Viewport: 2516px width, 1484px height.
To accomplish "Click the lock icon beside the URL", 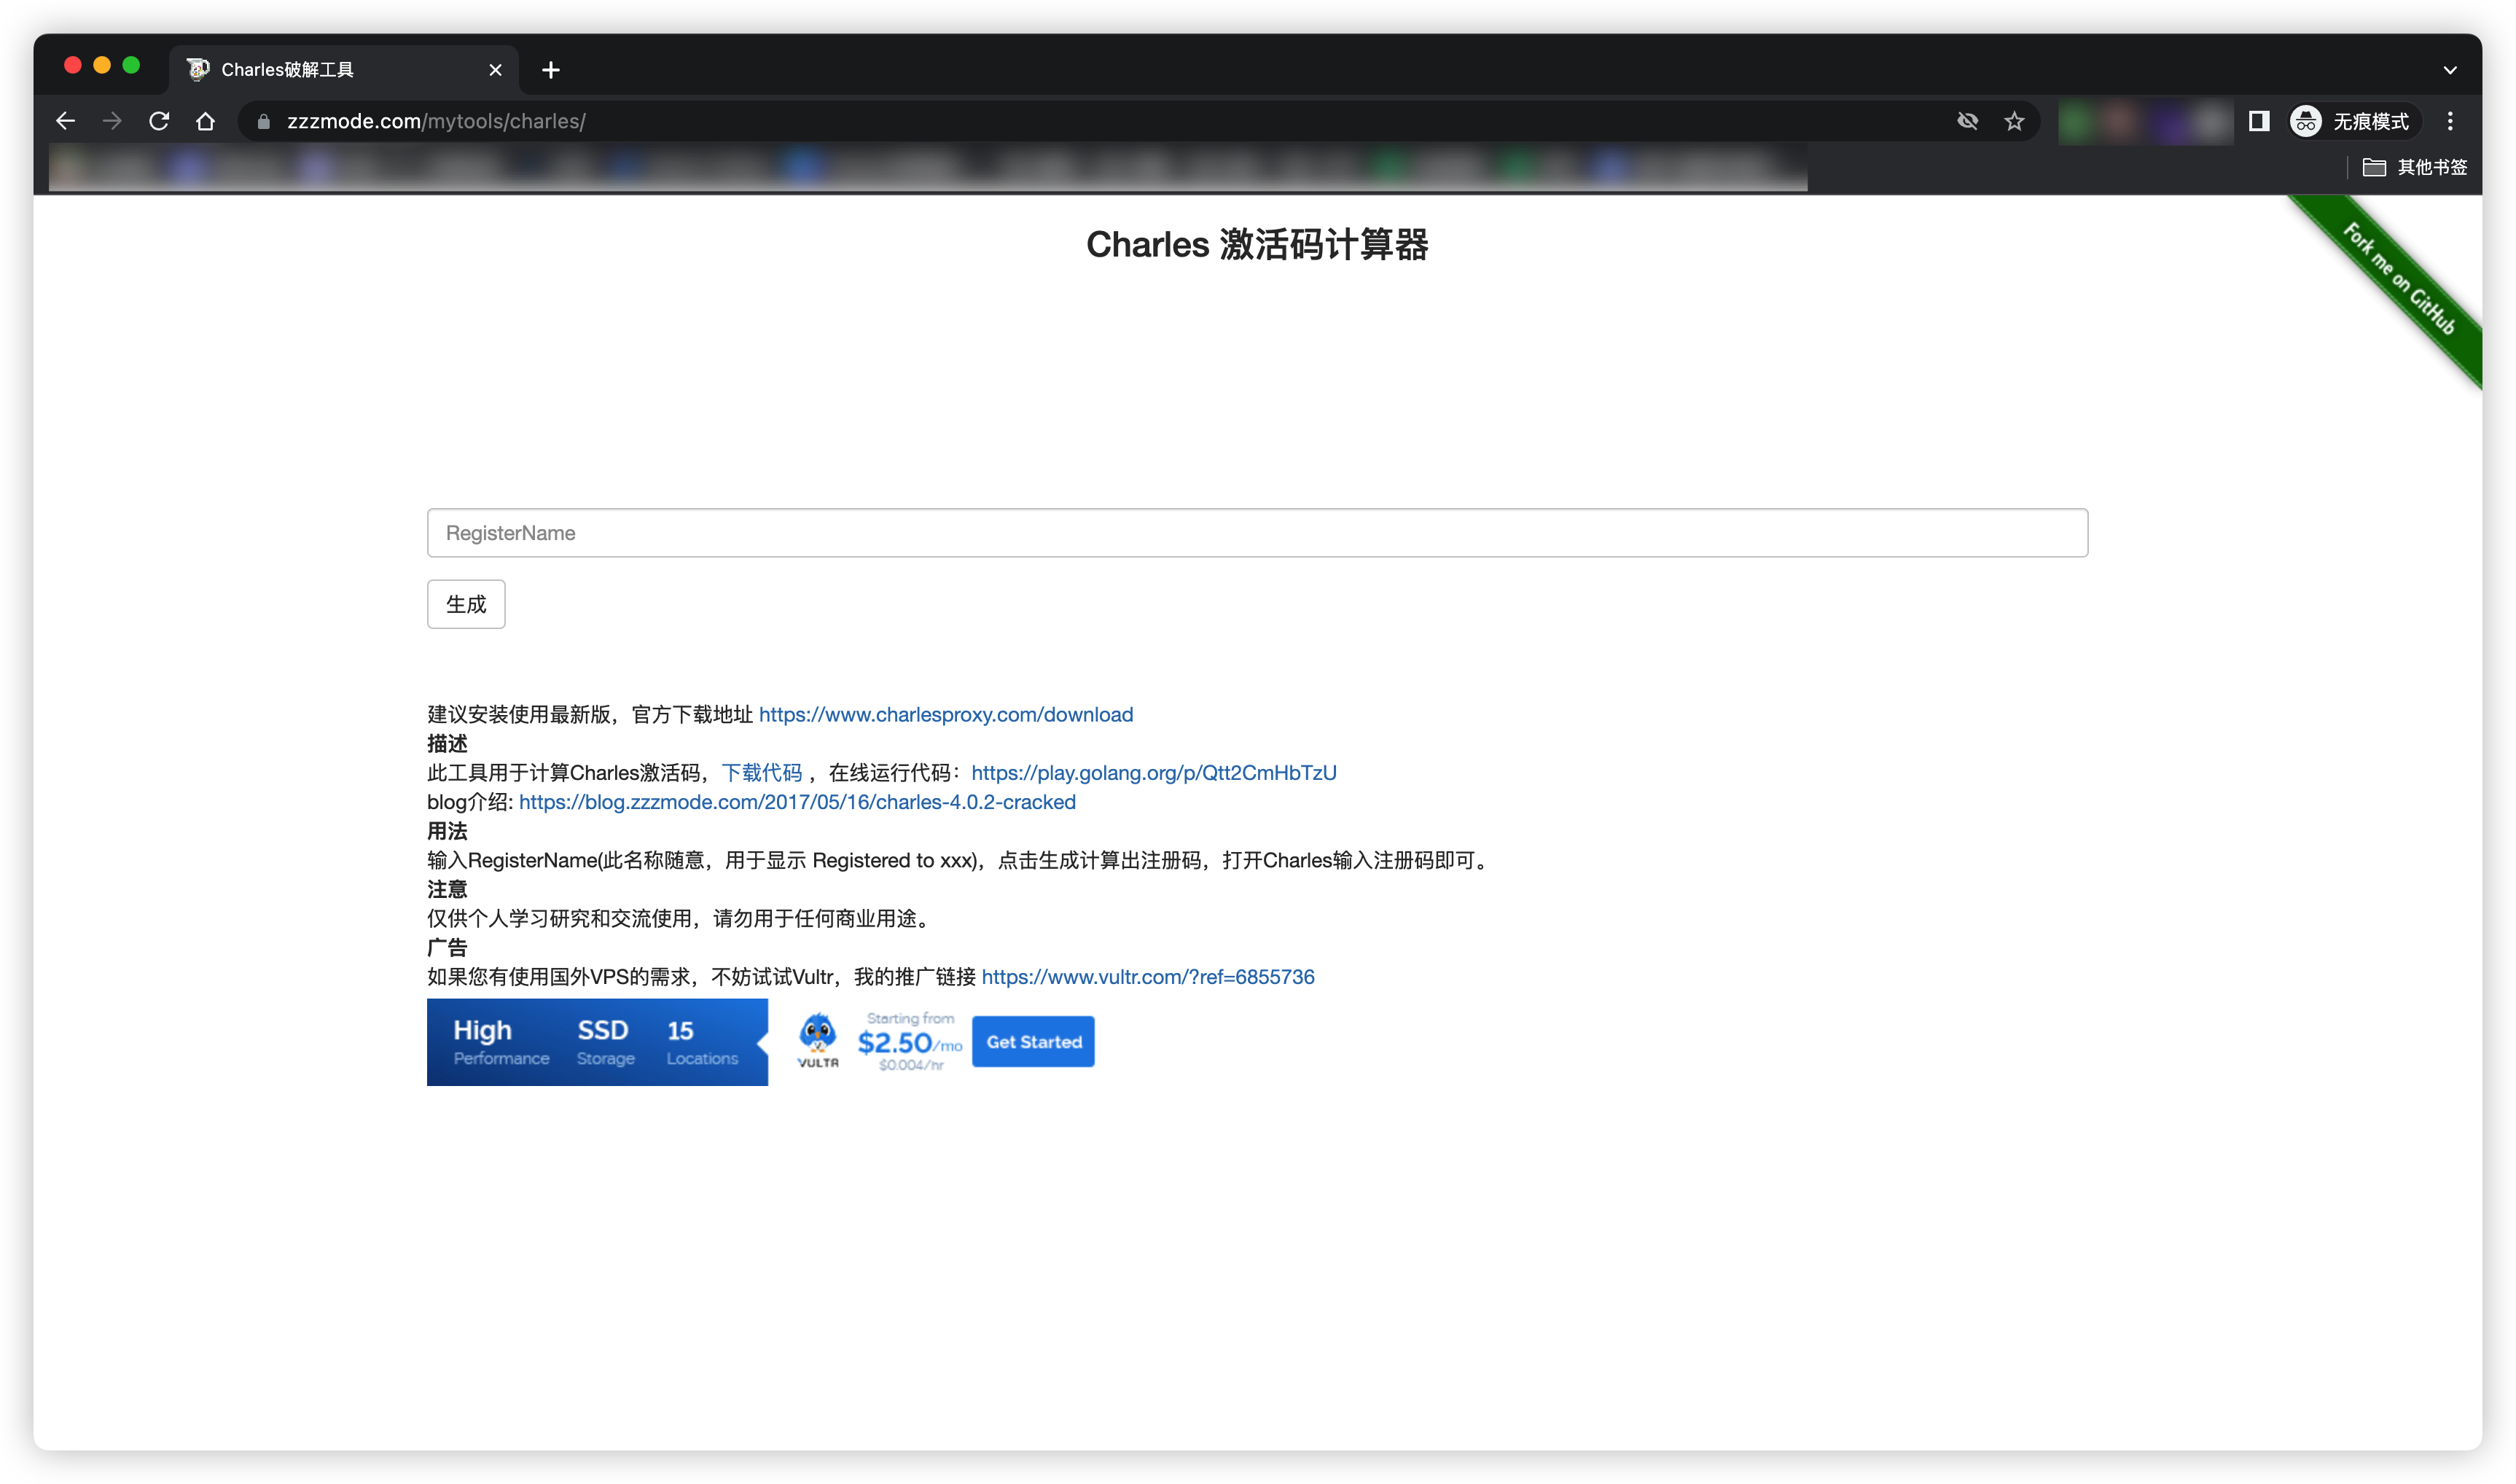I will (264, 121).
